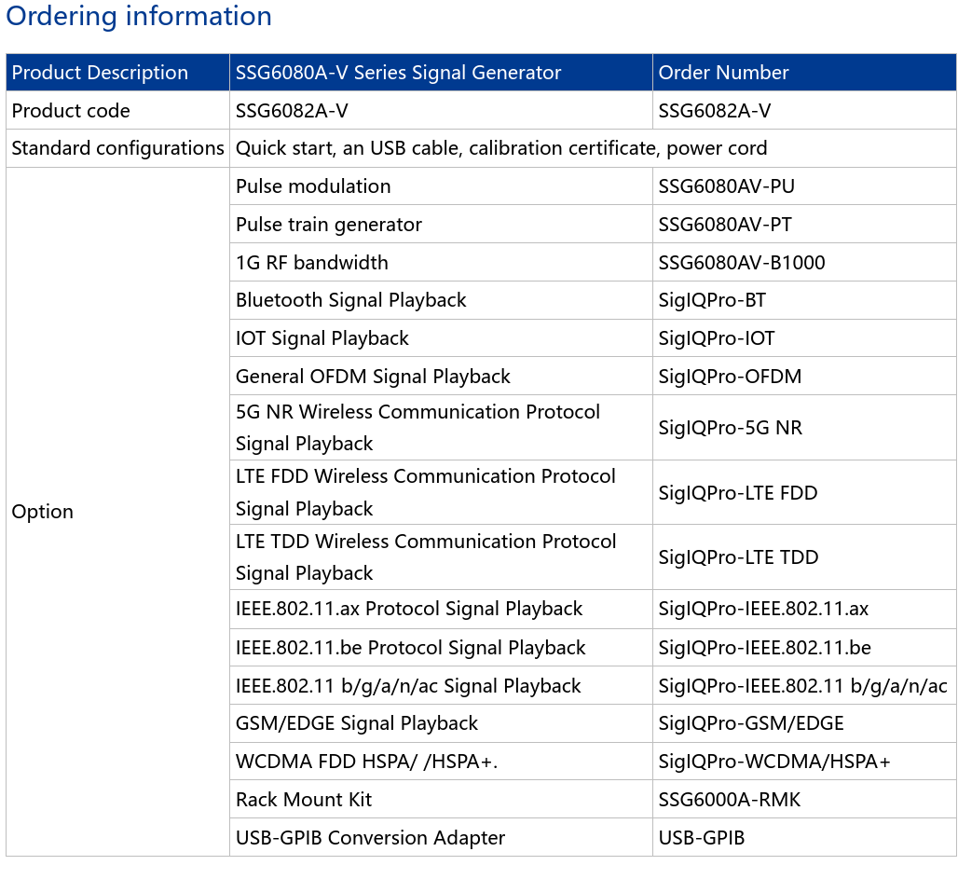Select the "Standard configurations" row label
Screen dimensions: 958x879
(x=117, y=148)
